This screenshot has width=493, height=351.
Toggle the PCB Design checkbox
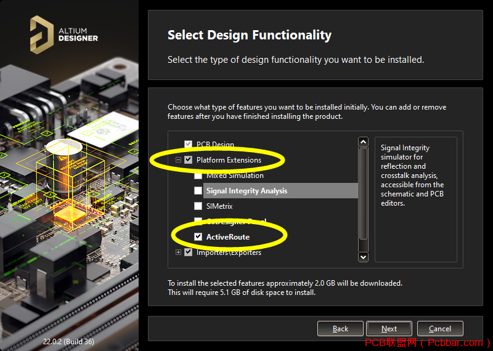188,144
